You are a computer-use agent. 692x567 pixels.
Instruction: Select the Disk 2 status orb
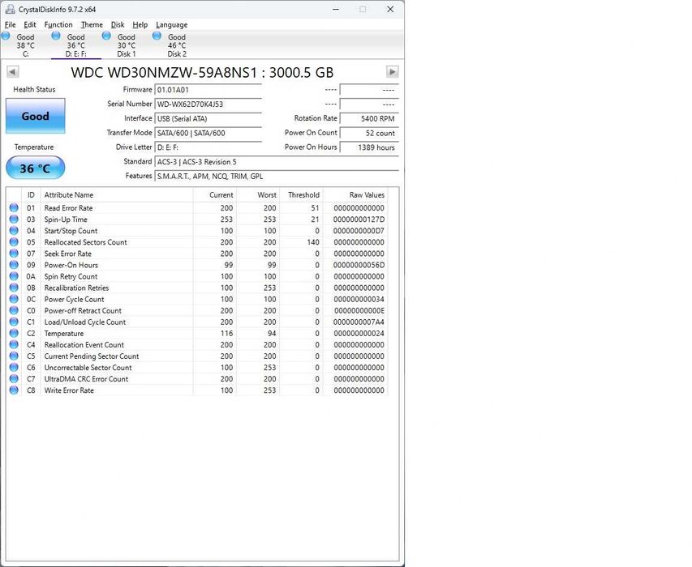[x=157, y=36]
